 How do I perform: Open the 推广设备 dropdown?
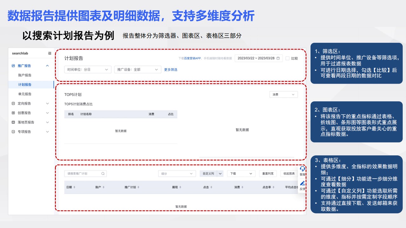point(138,70)
